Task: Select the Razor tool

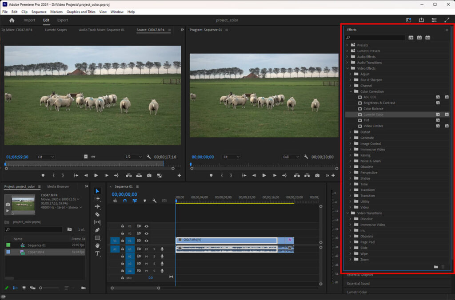Action: pos(98,214)
